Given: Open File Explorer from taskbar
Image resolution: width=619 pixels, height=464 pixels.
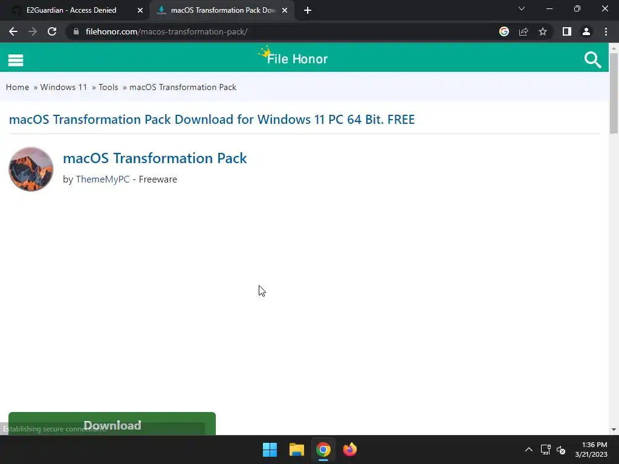Looking at the screenshot, I should coord(296,449).
